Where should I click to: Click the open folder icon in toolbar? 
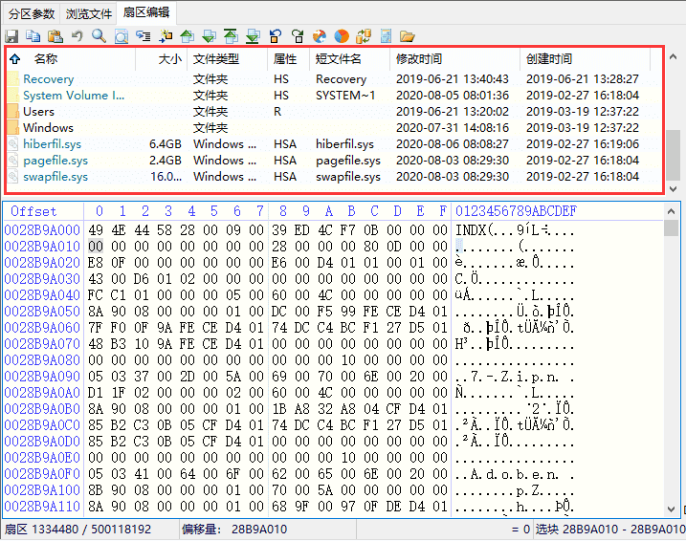pyautogui.click(x=407, y=36)
